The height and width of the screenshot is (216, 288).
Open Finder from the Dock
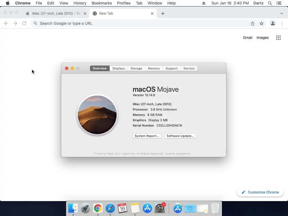(x=73, y=208)
